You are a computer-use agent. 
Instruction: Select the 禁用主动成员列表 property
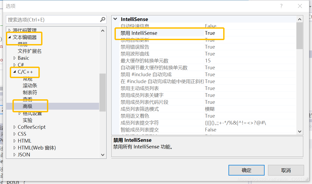(139, 88)
